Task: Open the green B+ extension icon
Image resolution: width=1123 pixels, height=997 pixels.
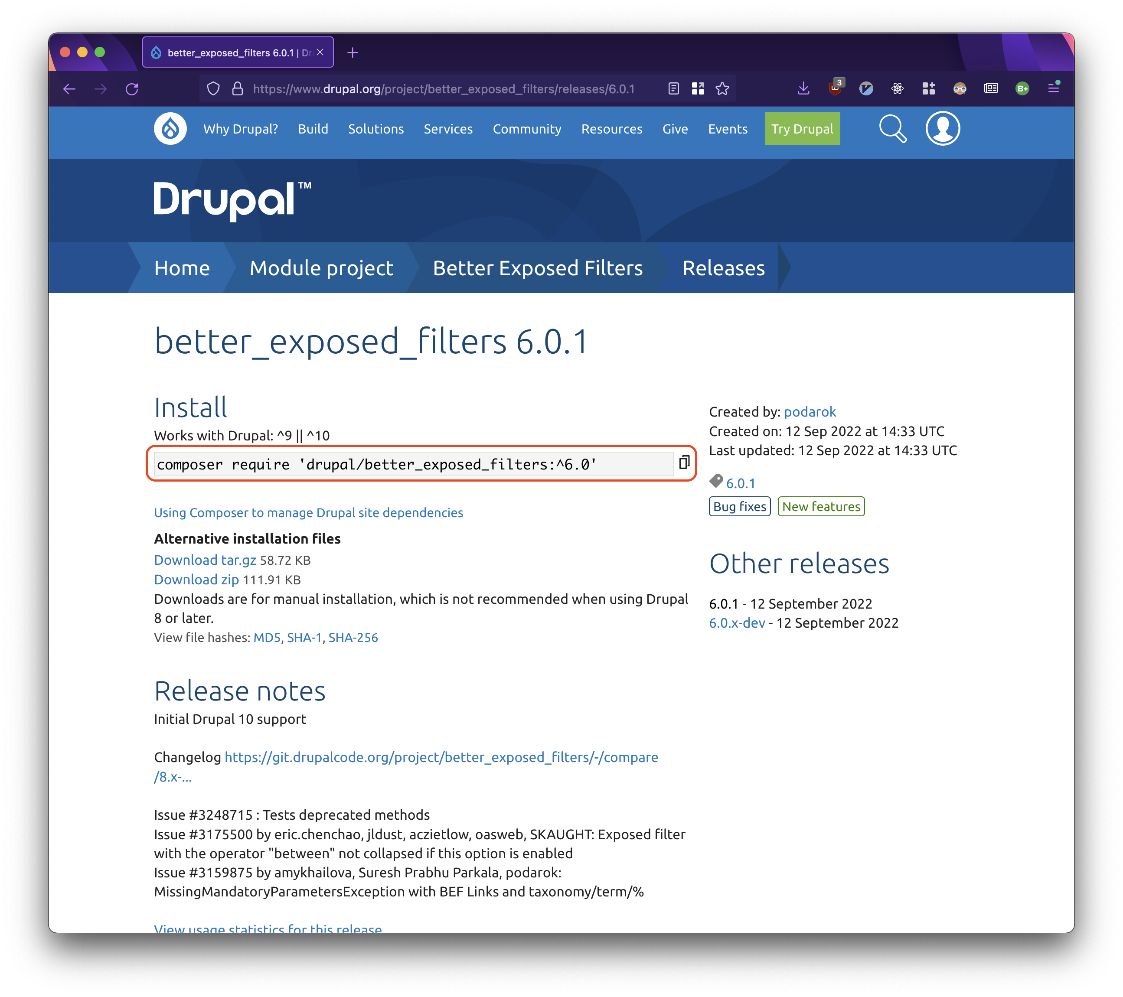Action: click(1022, 88)
